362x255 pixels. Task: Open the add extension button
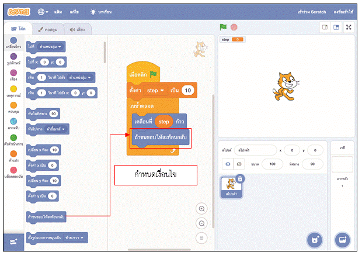coord(13,241)
